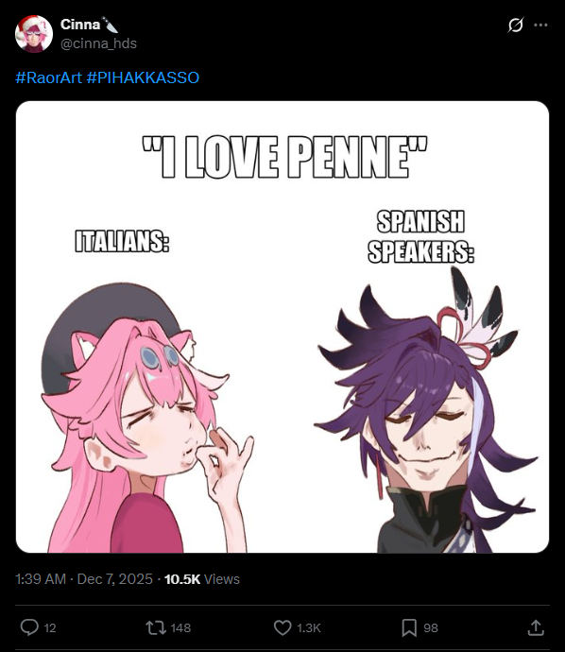This screenshot has height=652, width=565.
Task: Click the 1.3K likes count
Action: [309, 627]
